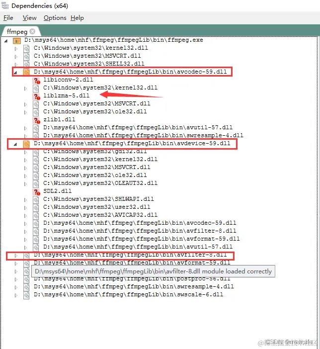Viewport: 320px width, 349px height.
Task: Expand top-level kernel32.dll node
Action: click(x=16, y=49)
